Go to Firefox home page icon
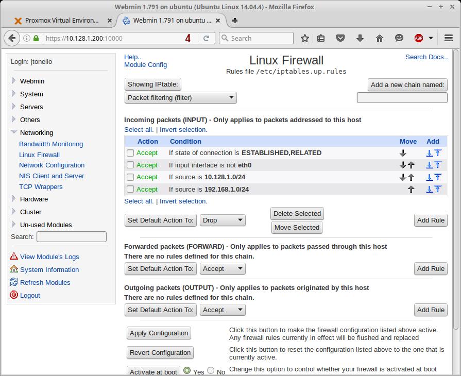This screenshot has width=461, height=376. coord(380,38)
